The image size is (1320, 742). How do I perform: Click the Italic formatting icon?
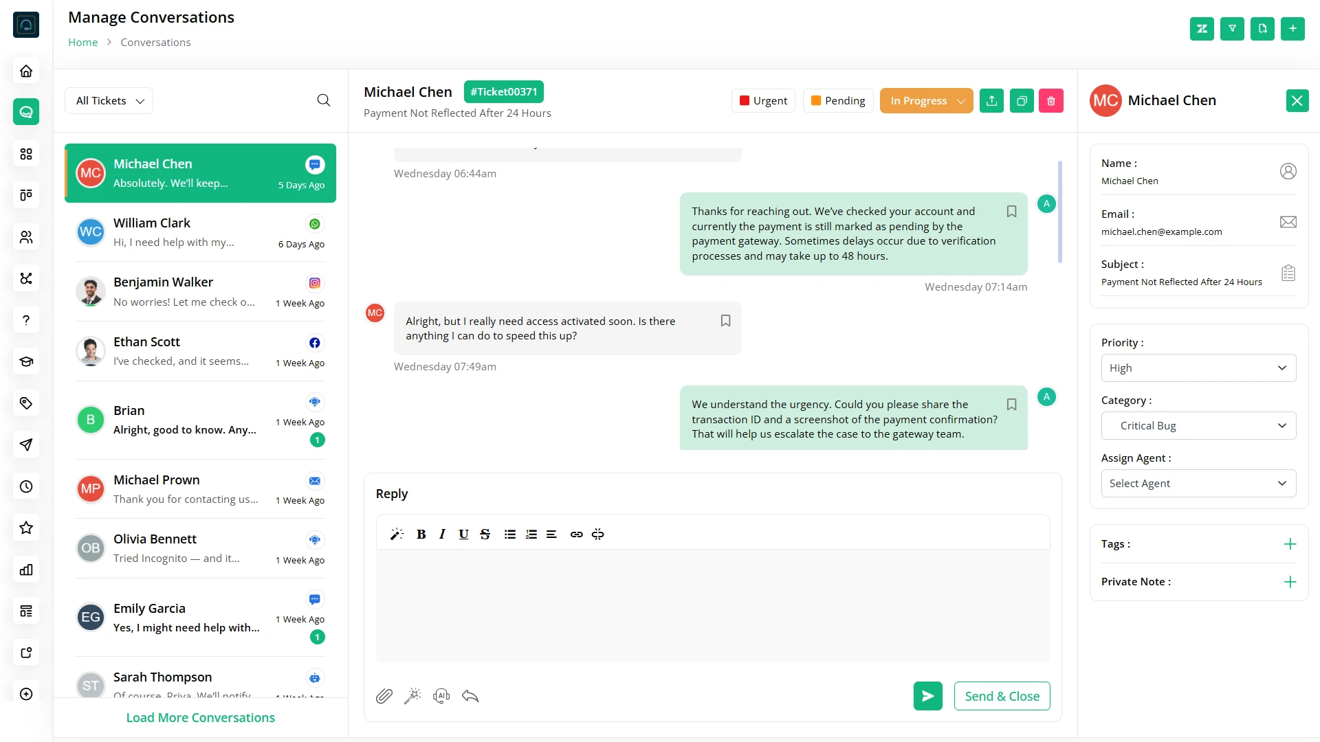(x=442, y=535)
